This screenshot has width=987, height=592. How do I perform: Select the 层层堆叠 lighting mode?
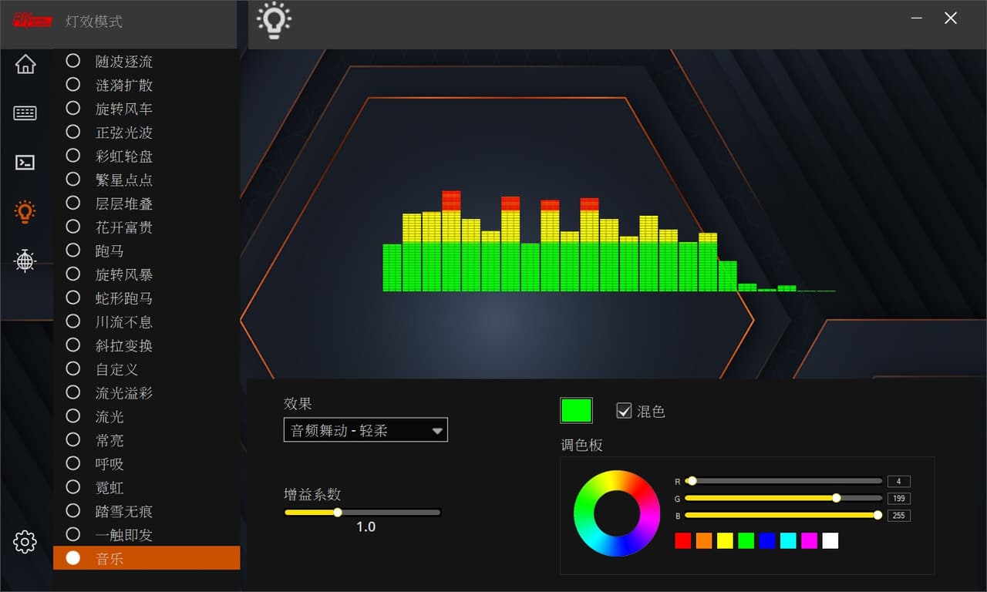point(147,203)
